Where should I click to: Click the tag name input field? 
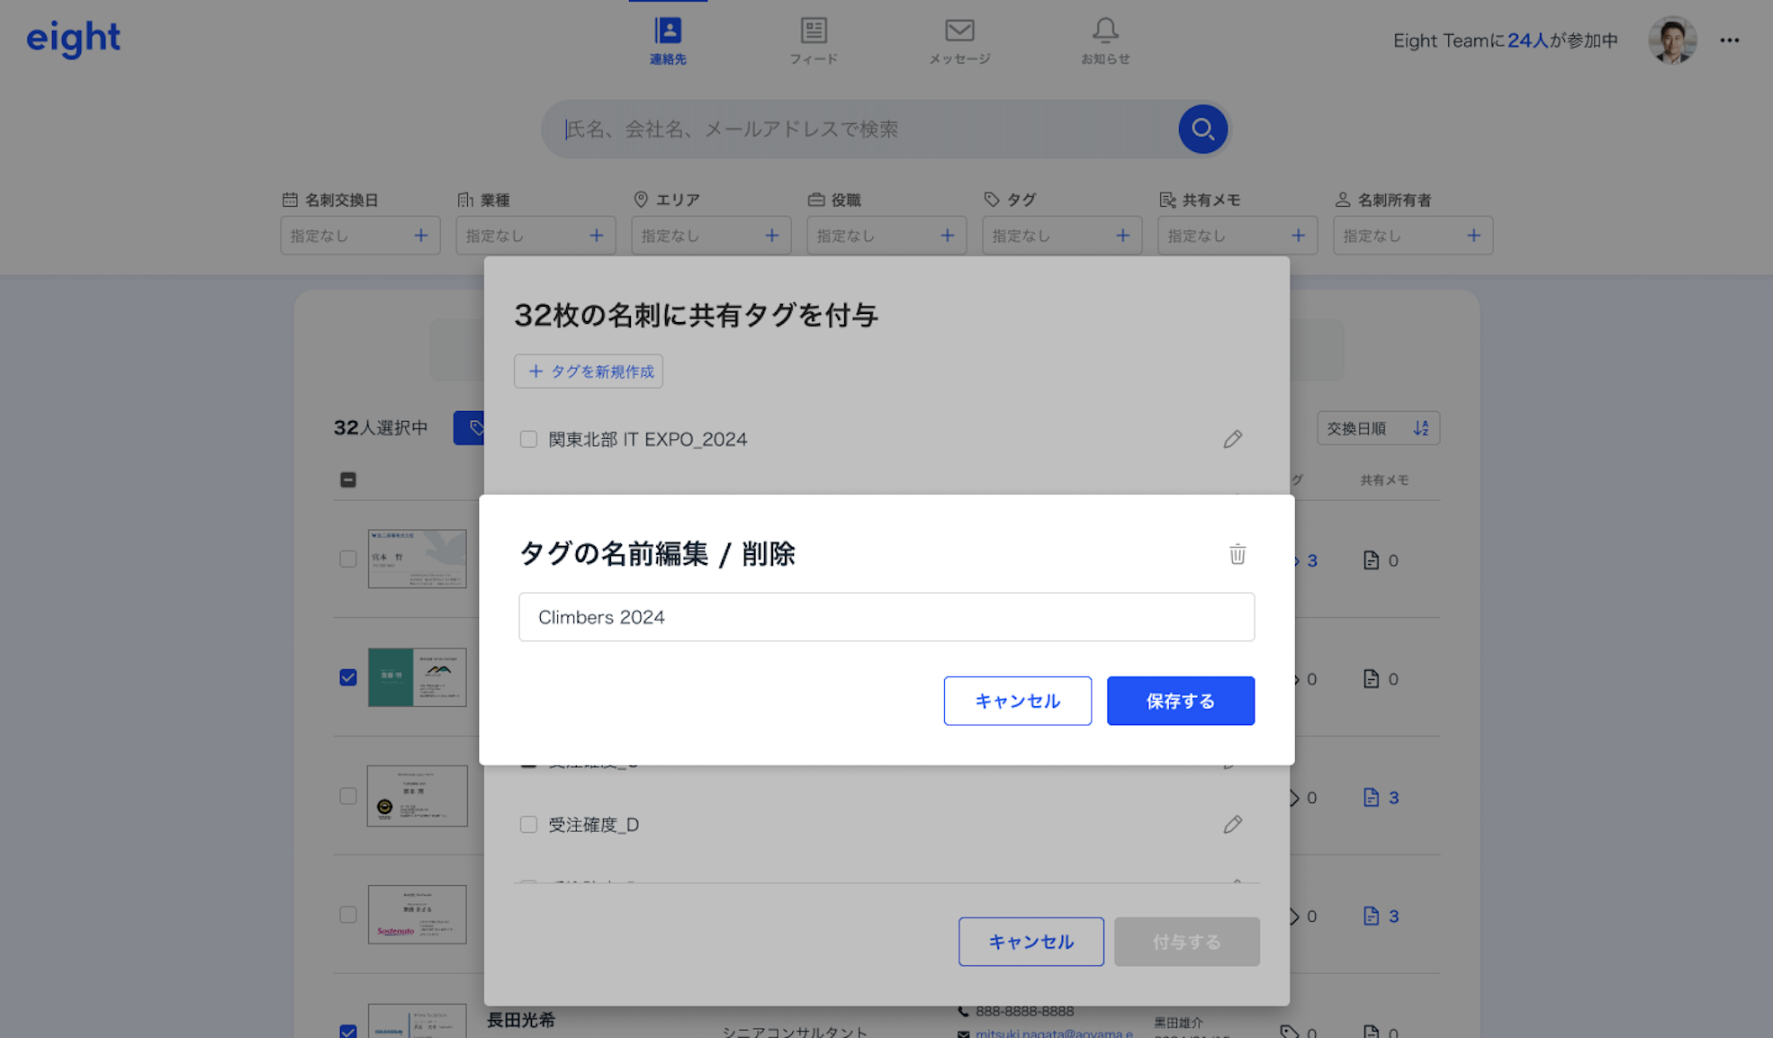point(886,617)
